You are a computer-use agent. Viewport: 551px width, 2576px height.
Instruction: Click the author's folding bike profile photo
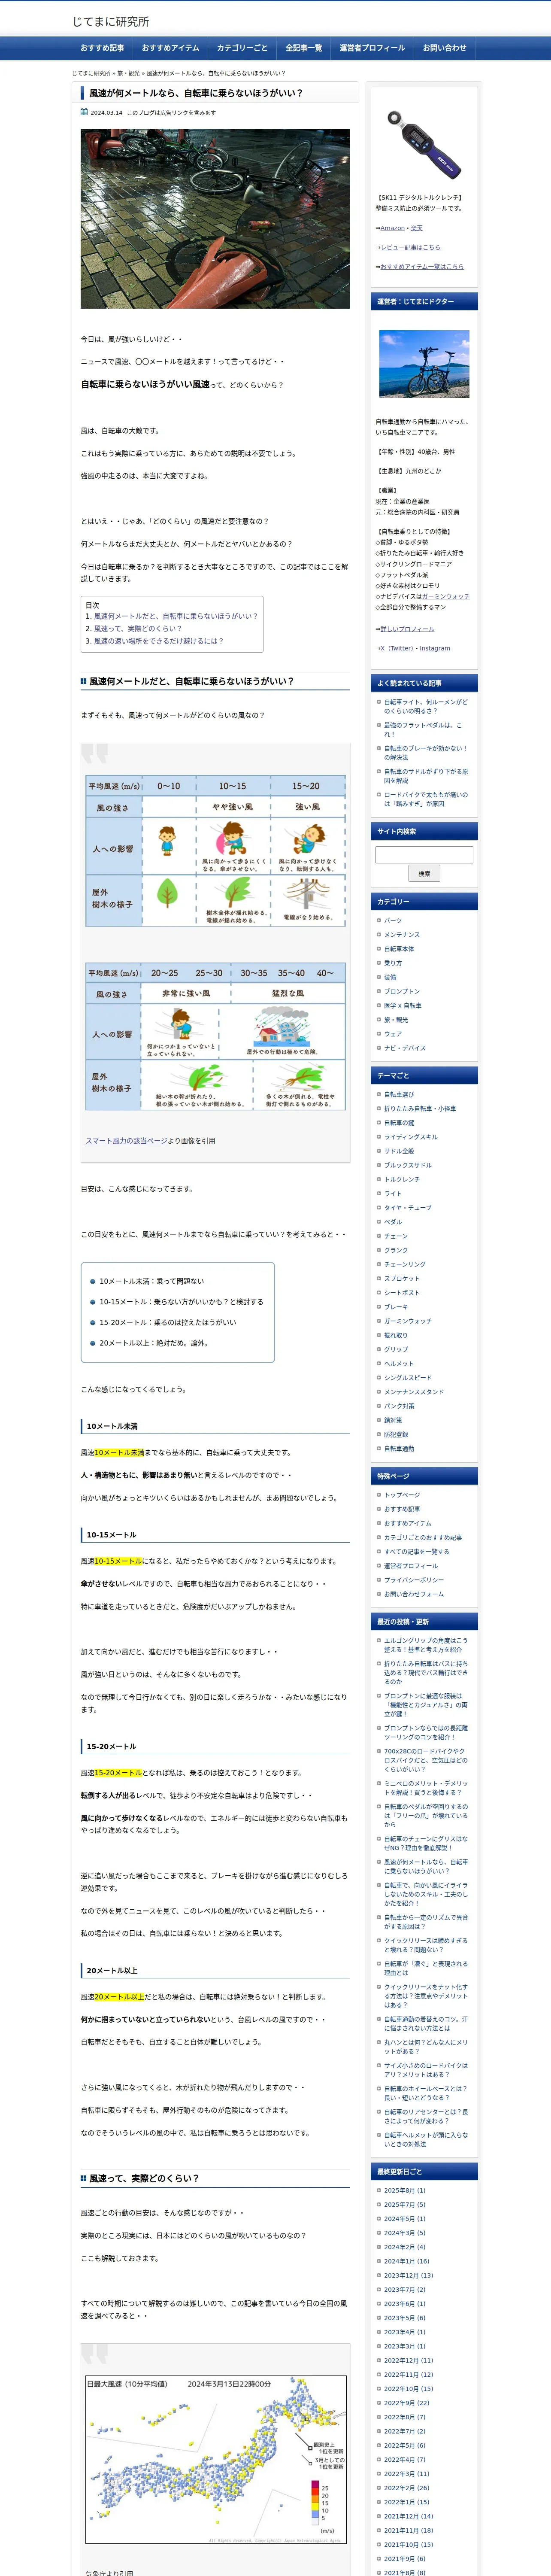tap(424, 364)
